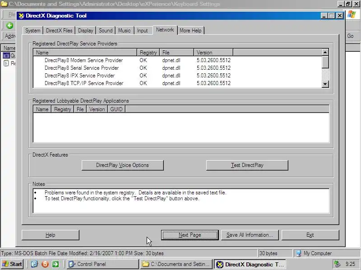The width and height of the screenshot is (361, 270).
Task: Click the taskbar clock showing 9:25
Action: point(350,264)
